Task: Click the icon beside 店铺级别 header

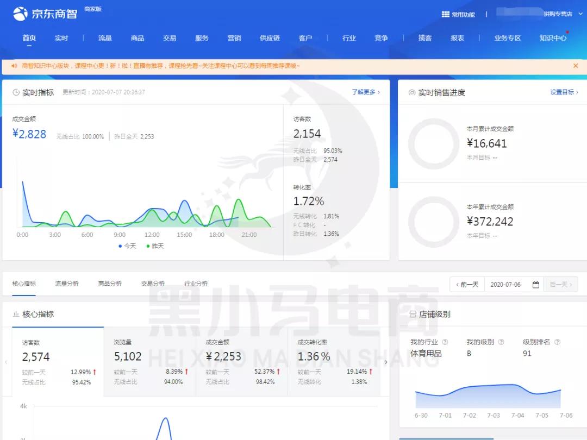Action: [412, 314]
